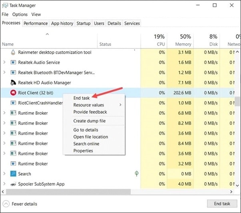Click the Realtek HD Audio Manager icon
The image size is (241, 213).
tap(13, 82)
